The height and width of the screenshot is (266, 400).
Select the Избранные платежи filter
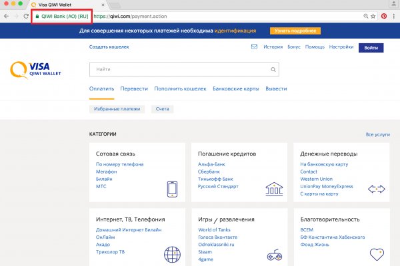click(117, 108)
